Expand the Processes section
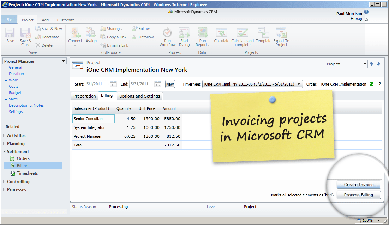Image resolution: width=389 pixels, height=225 pixels. 4,189
